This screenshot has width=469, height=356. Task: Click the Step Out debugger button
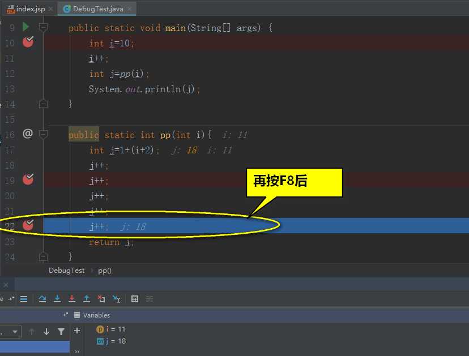[87, 299]
